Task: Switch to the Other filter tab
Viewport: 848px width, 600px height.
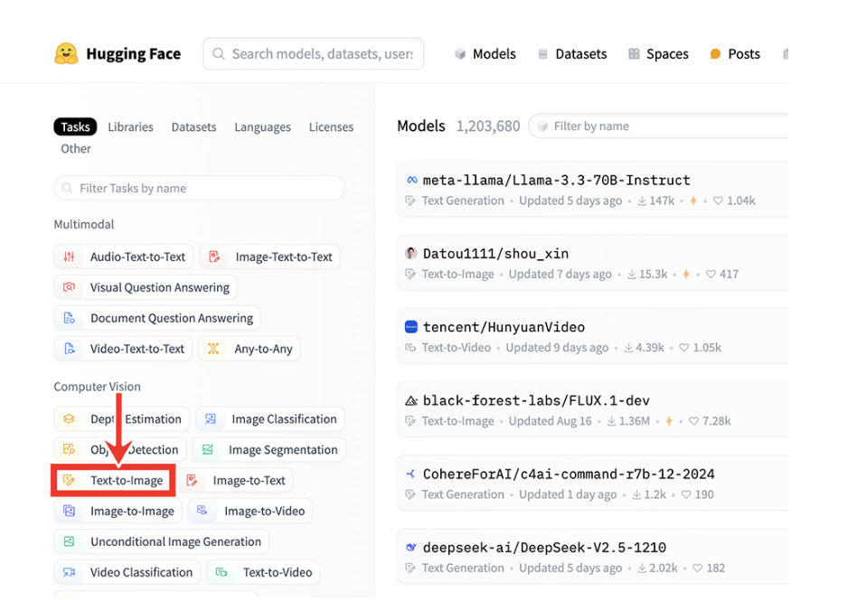Action: (x=76, y=149)
